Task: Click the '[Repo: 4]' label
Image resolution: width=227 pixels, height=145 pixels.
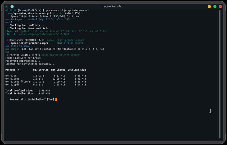Action: click(12, 31)
